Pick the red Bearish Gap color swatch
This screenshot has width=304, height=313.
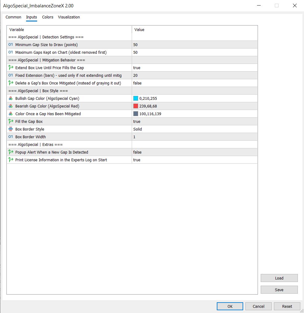coord(136,106)
